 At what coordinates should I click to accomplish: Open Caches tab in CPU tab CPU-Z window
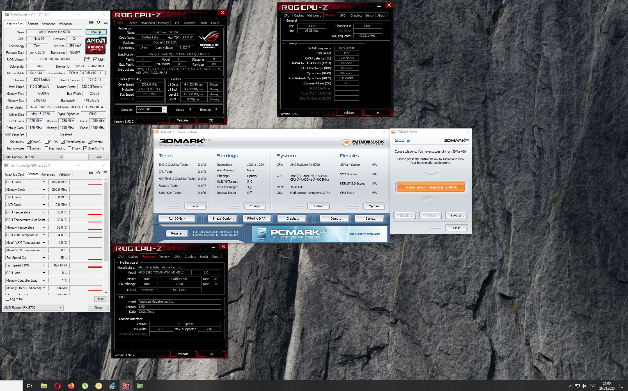pos(132,23)
